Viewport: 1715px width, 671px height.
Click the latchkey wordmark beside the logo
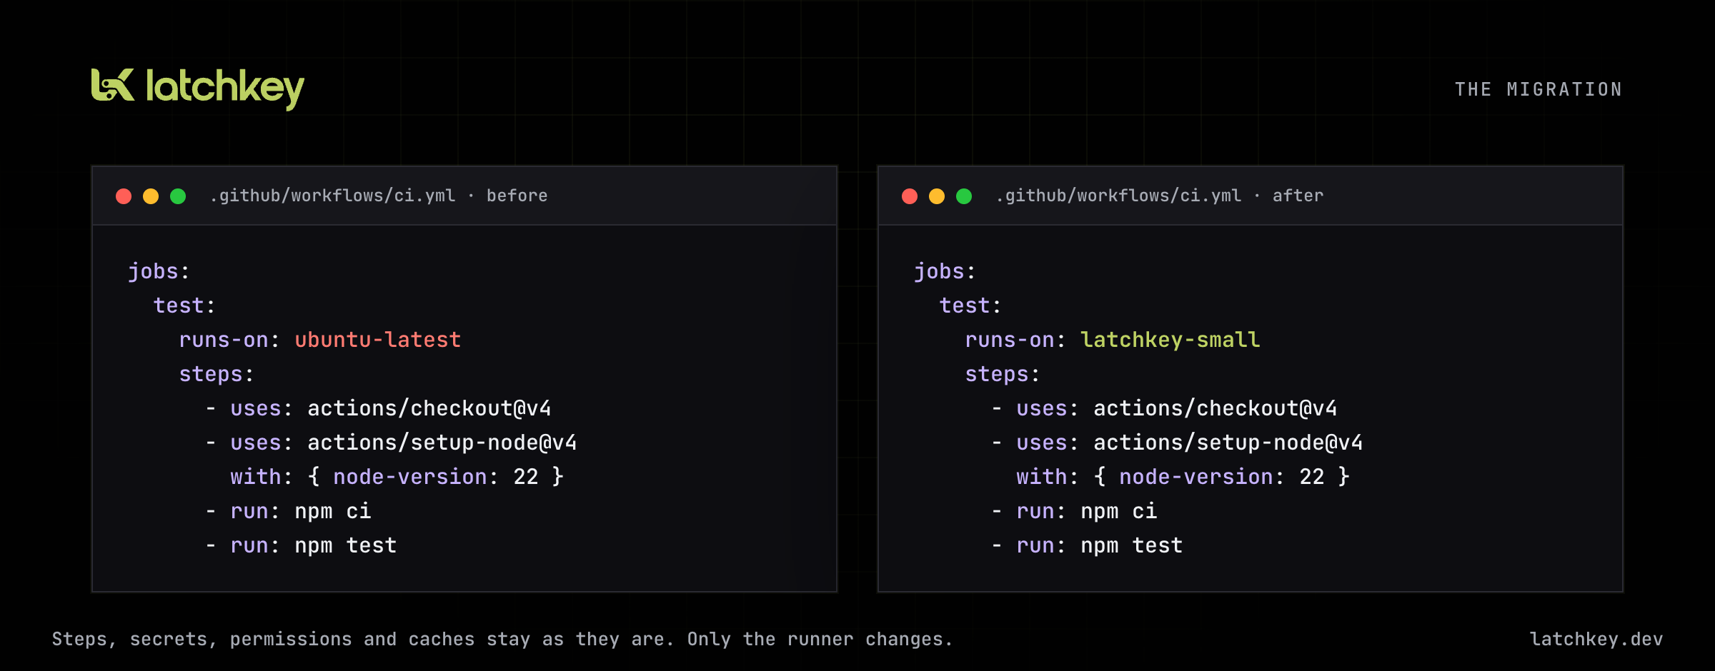pos(225,89)
